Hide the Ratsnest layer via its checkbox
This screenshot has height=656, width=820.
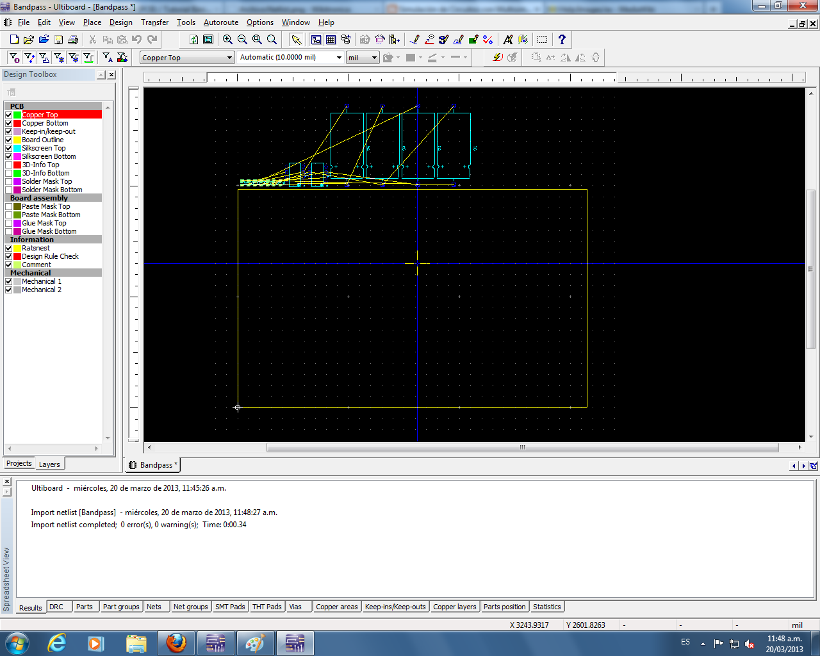[9, 248]
